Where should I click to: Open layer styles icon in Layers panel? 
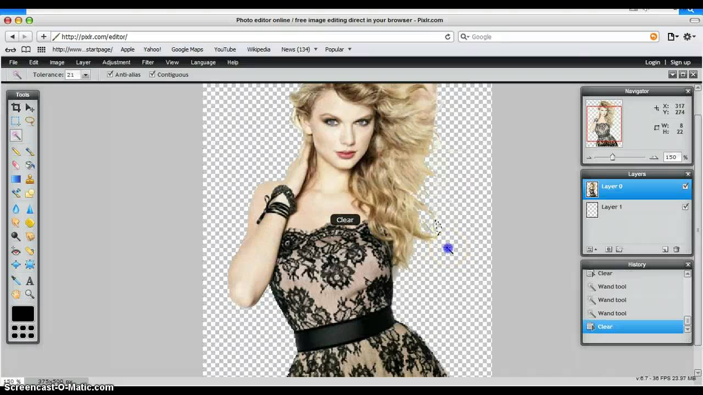(620, 249)
